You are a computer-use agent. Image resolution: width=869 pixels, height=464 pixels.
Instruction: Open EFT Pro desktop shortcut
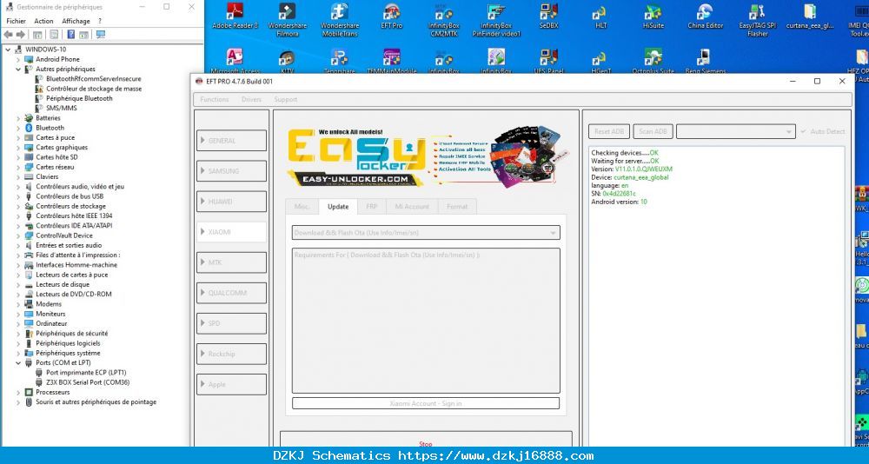click(x=392, y=17)
